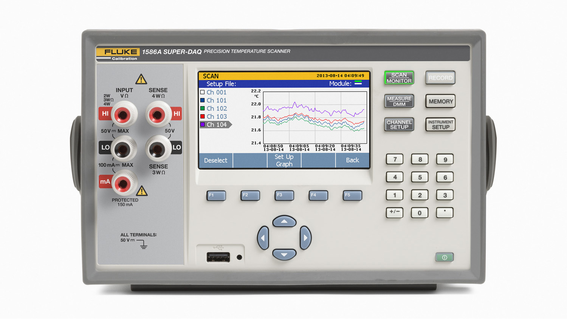The image size is (567, 319).
Task: Select the Ch 103 label text
Action: click(x=217, y=116)
